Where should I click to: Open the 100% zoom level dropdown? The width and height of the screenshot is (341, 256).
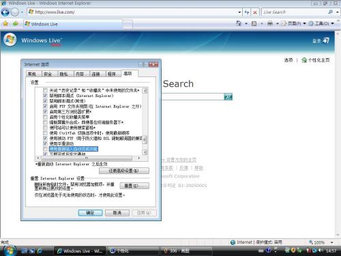tap(331, 242)
